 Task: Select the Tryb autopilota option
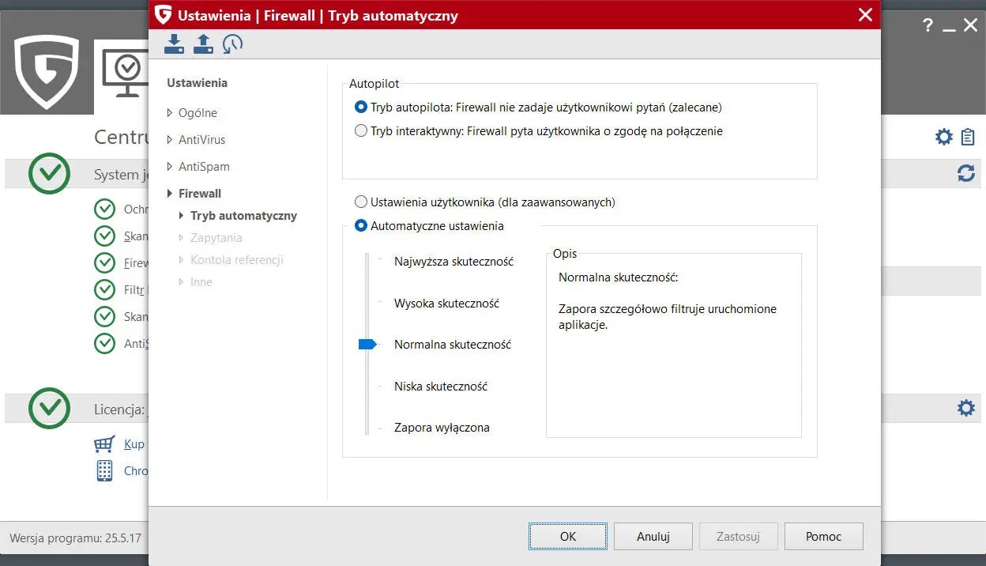360,108
